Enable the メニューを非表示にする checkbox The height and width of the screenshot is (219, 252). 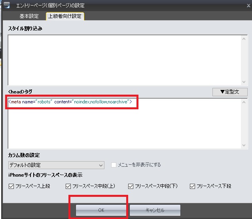(x=114, y=165)
